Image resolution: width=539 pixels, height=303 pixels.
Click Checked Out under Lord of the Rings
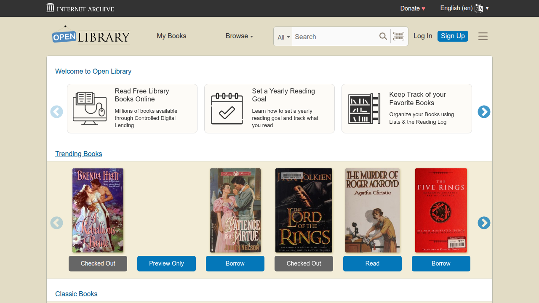pos(304,263)
